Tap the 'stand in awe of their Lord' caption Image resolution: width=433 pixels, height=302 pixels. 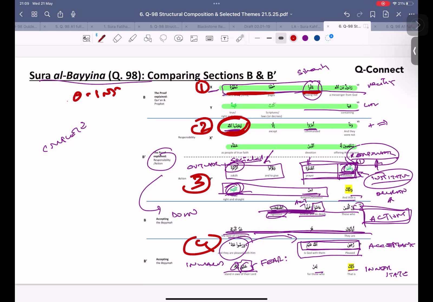click(x=240, y=274)
